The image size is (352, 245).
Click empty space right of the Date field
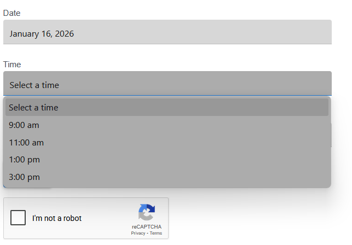point(342,33)
